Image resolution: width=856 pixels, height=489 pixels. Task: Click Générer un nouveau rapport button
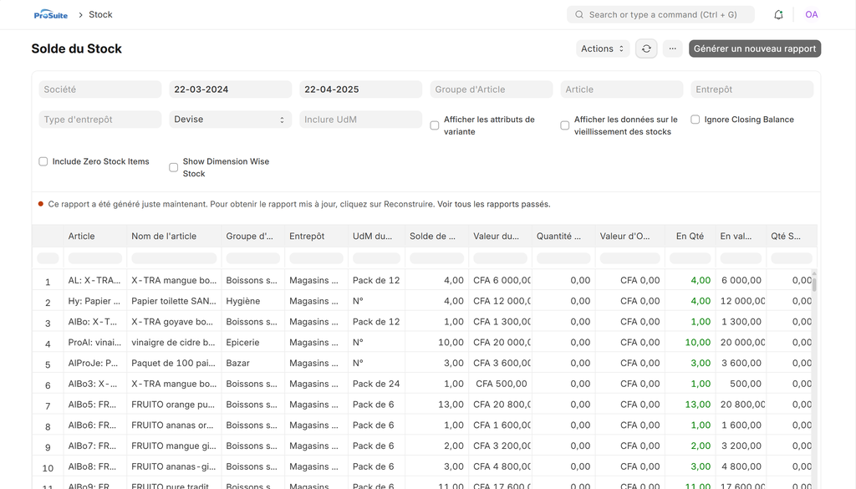pyautogui.click(x=755, y=48)
